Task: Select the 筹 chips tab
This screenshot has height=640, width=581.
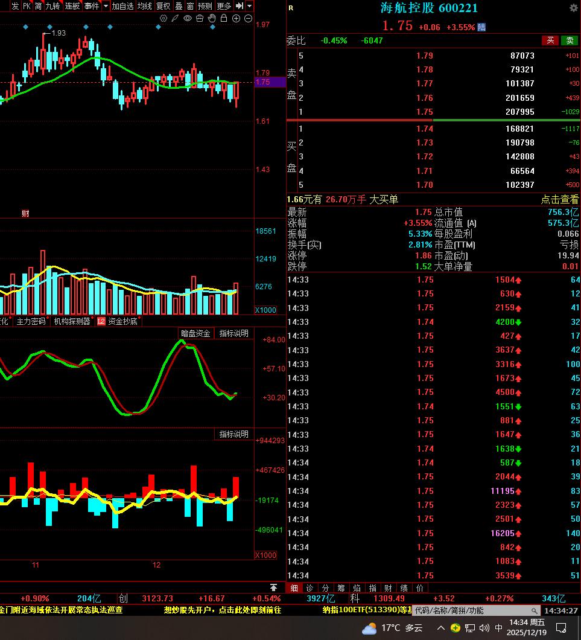Action: [341, 587]
